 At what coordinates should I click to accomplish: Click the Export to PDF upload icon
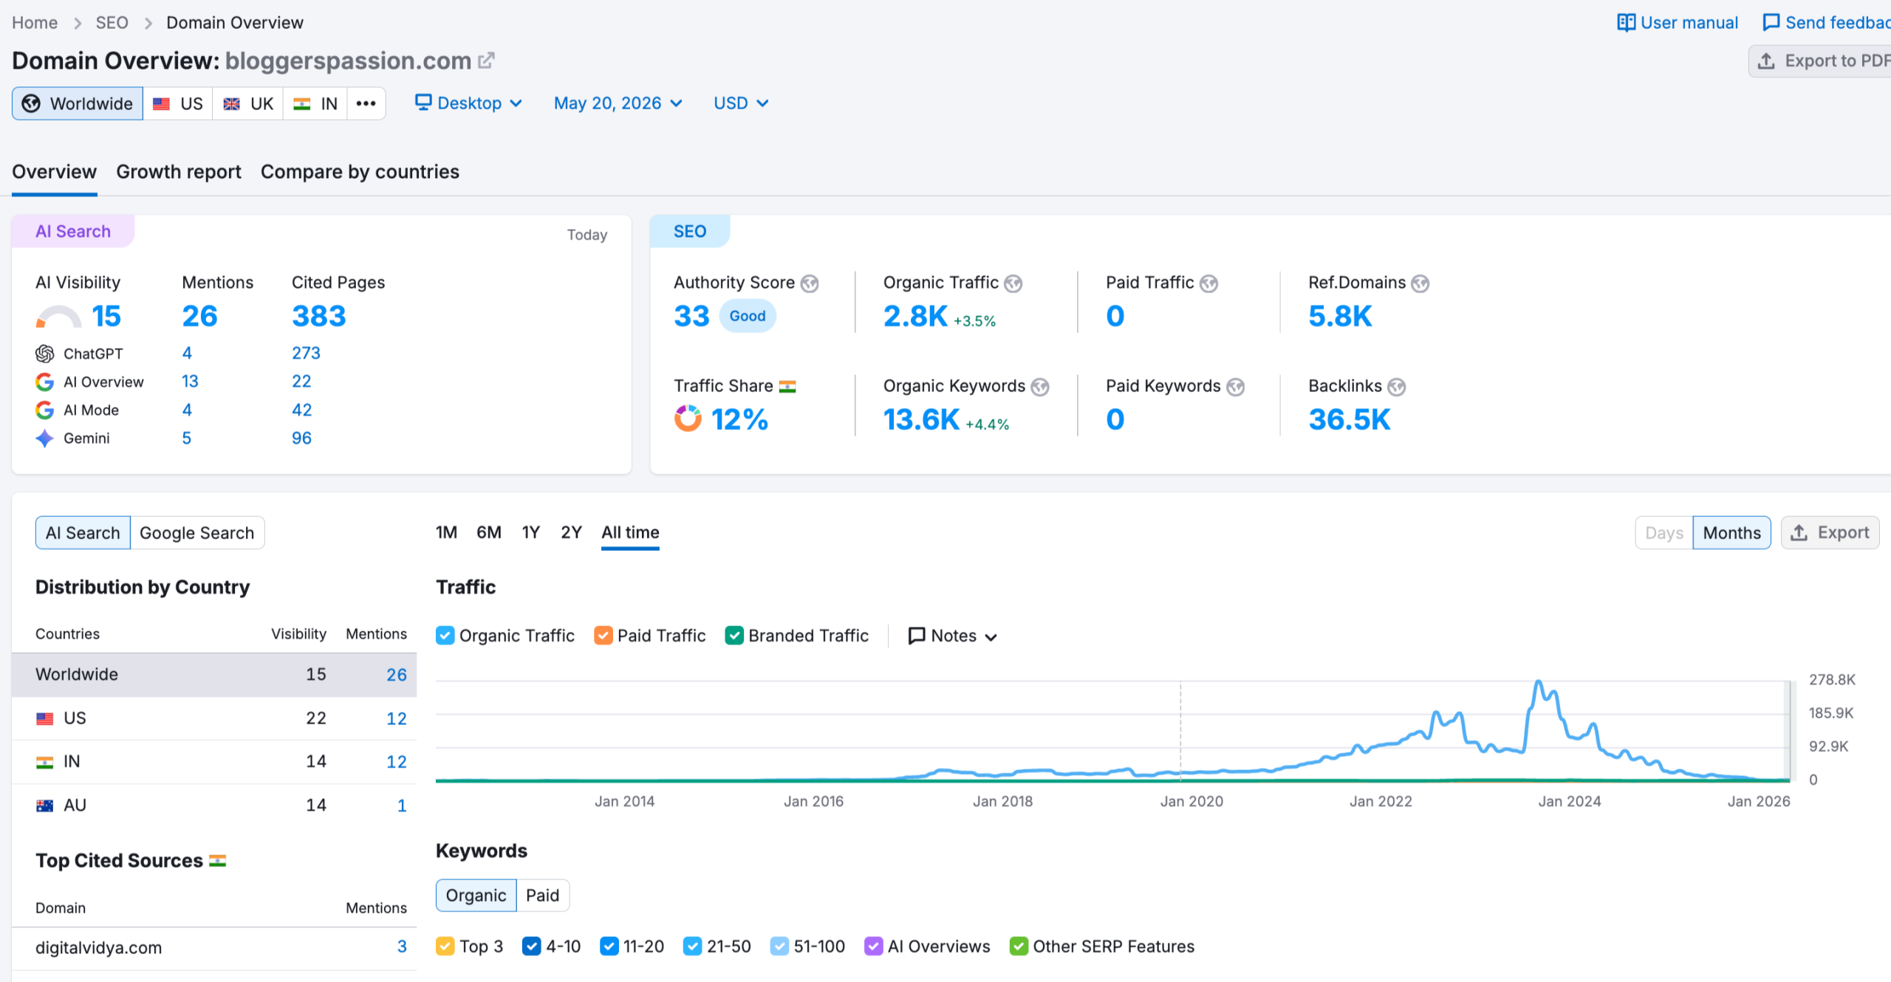point(1766,61)
